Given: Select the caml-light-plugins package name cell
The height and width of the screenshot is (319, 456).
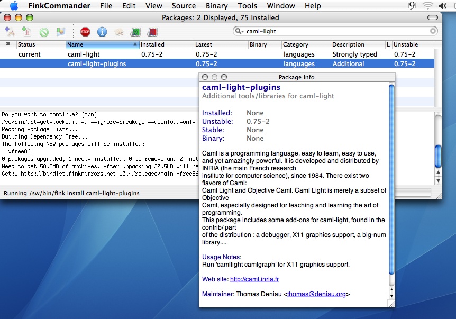Looking at the screenshot, I should coord(97,63).
